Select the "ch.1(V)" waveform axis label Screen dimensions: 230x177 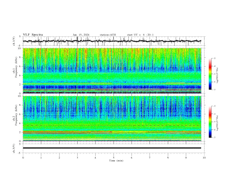click(14, 41)
